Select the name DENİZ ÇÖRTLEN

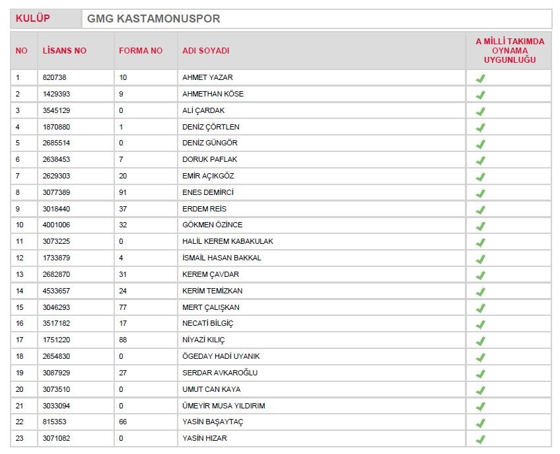point(211,127)
